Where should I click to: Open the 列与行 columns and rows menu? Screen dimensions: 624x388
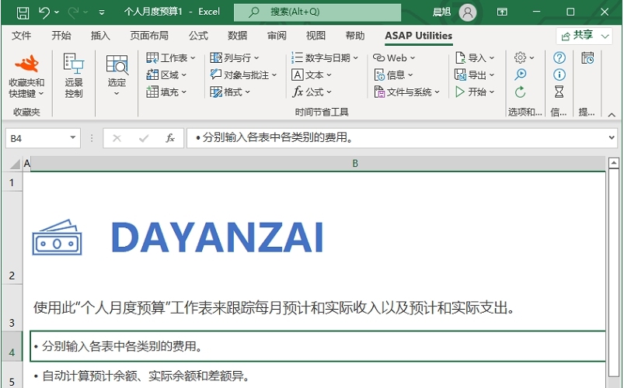coord(235,58)
